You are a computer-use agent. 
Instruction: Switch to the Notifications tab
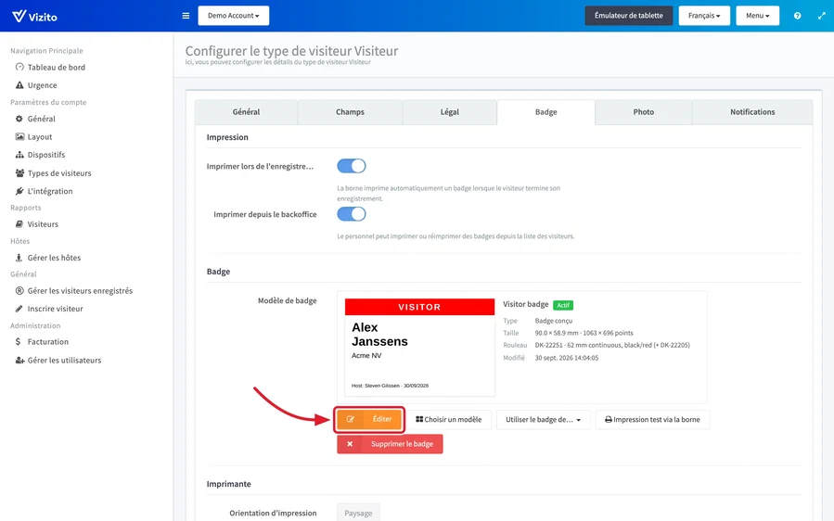(x=752, y=112)
